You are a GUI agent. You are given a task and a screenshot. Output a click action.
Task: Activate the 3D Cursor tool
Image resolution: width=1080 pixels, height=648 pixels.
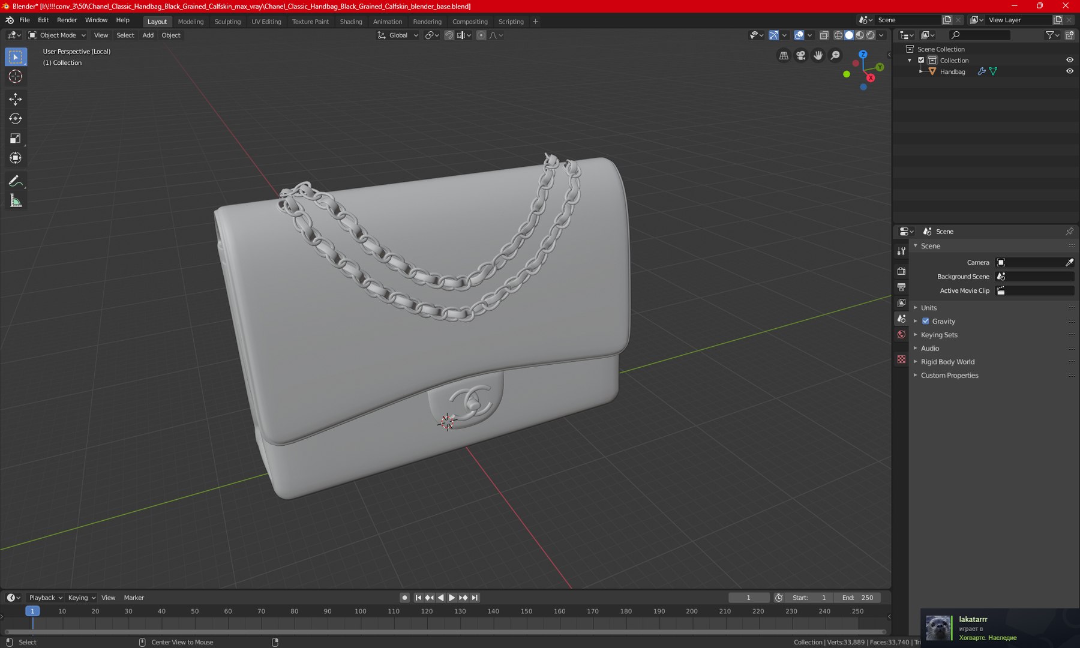(16, 77)
